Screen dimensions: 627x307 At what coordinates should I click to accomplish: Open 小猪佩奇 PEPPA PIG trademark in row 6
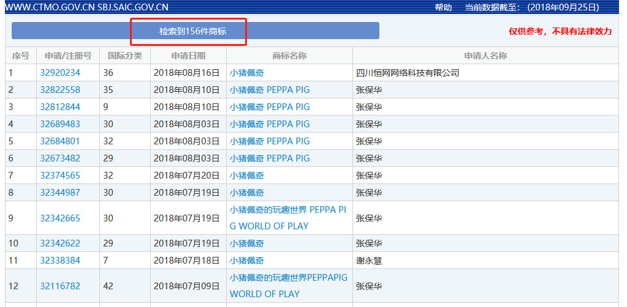click(x=270, y=158)
